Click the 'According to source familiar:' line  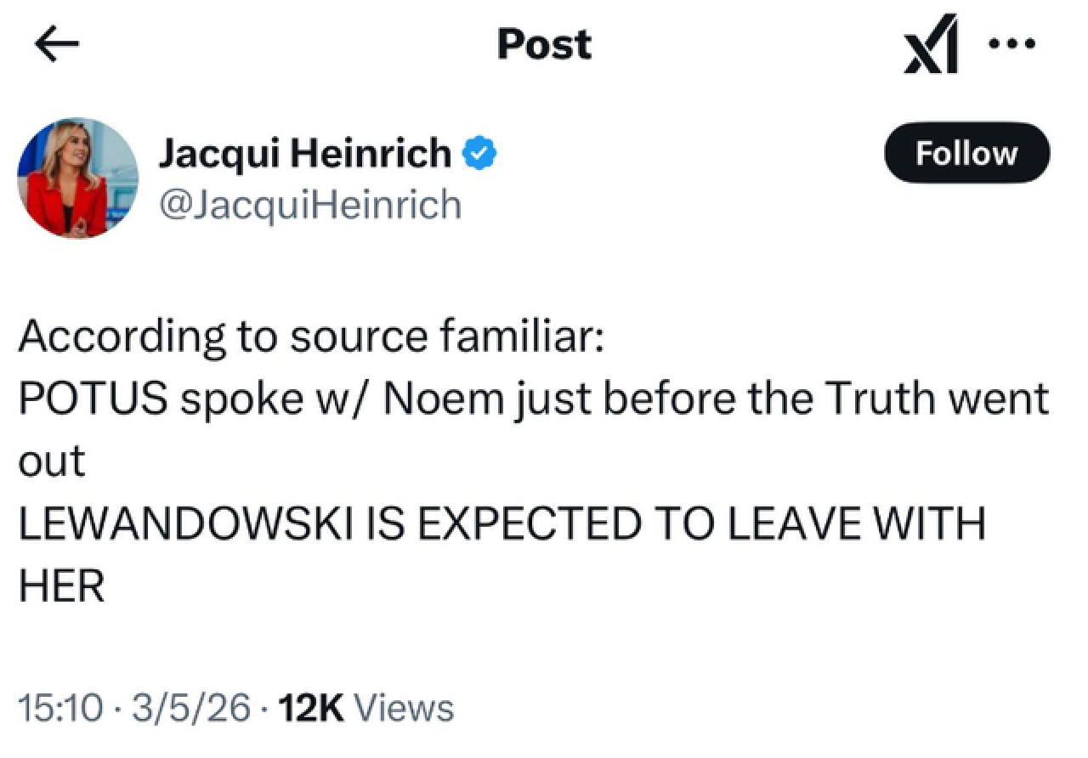(311, 337)
